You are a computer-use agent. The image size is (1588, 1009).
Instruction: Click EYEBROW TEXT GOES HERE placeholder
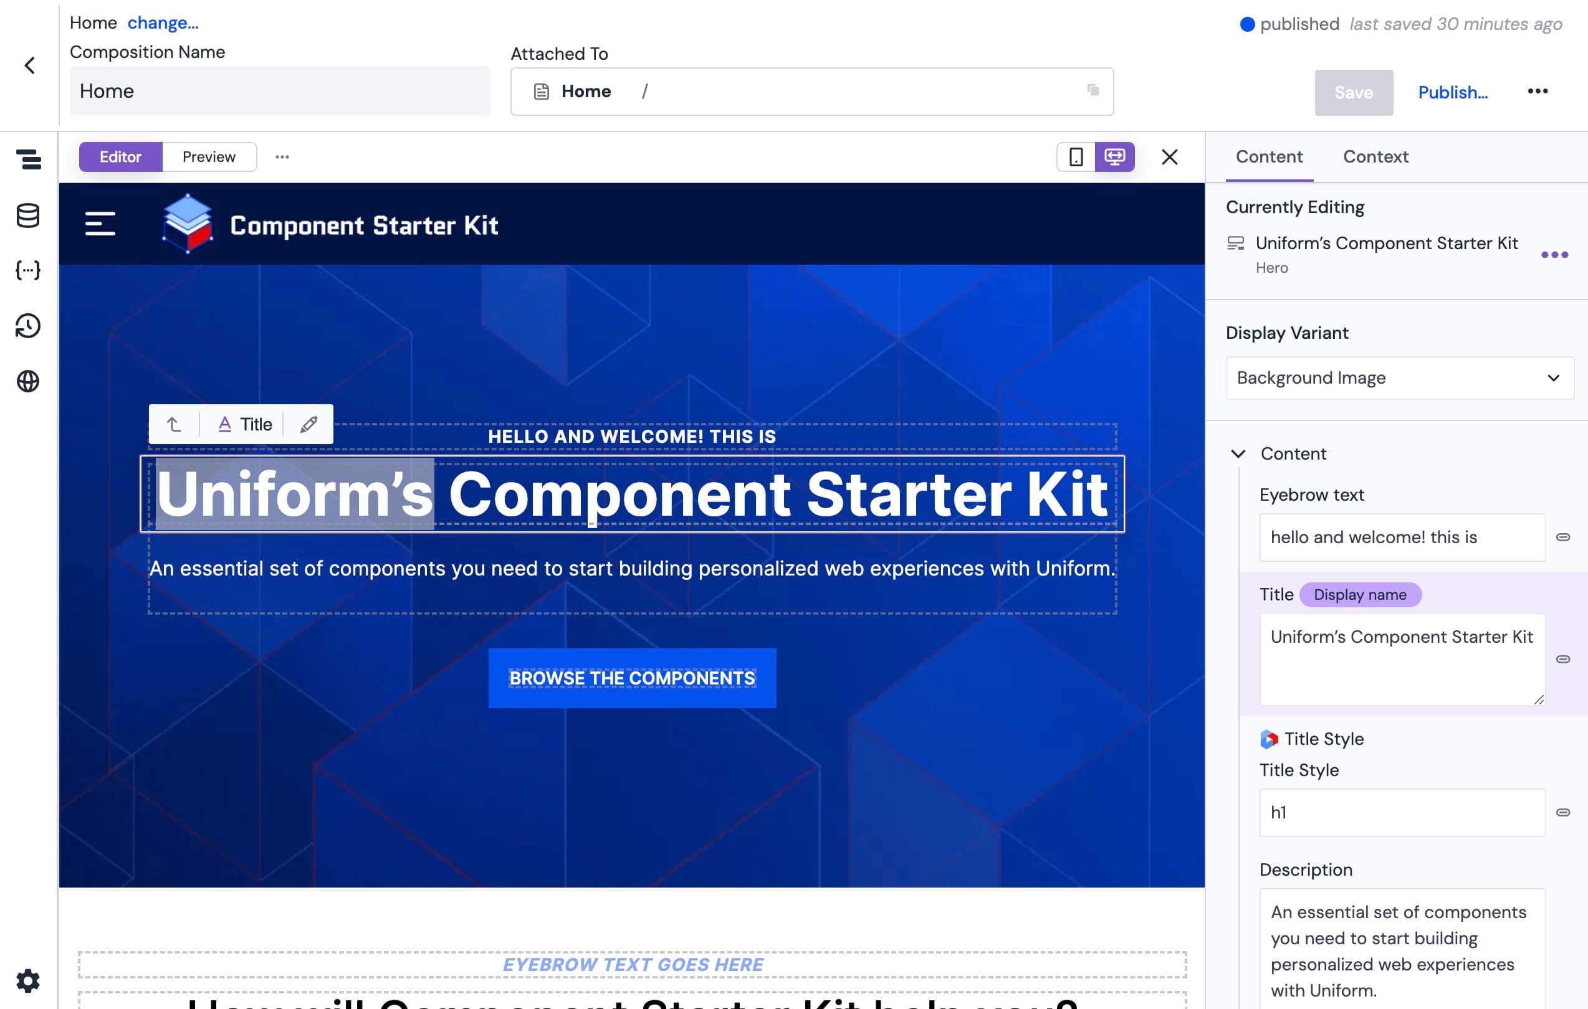pyautogui.click(x=633, y=964)
